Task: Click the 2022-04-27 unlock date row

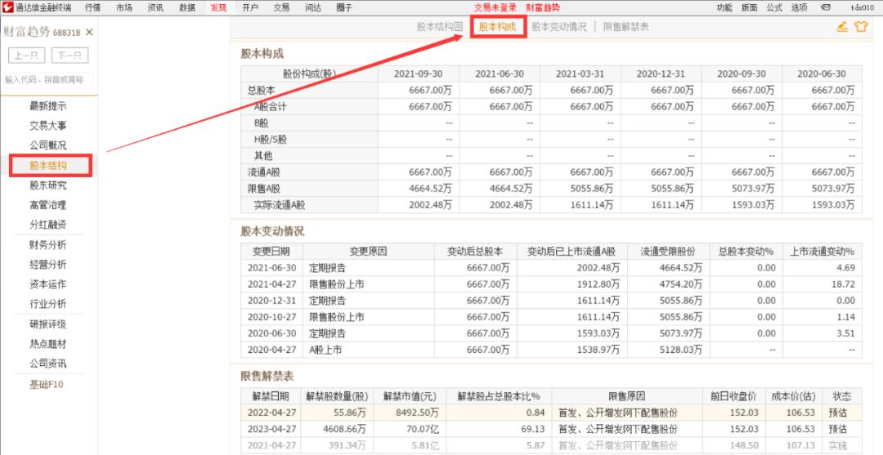Action: pos(551,413)
